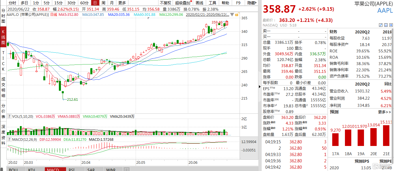The width and height of the screenshot is (394, 171).
Task: Select the 日 daily period
Action: [x=95, y=3]
